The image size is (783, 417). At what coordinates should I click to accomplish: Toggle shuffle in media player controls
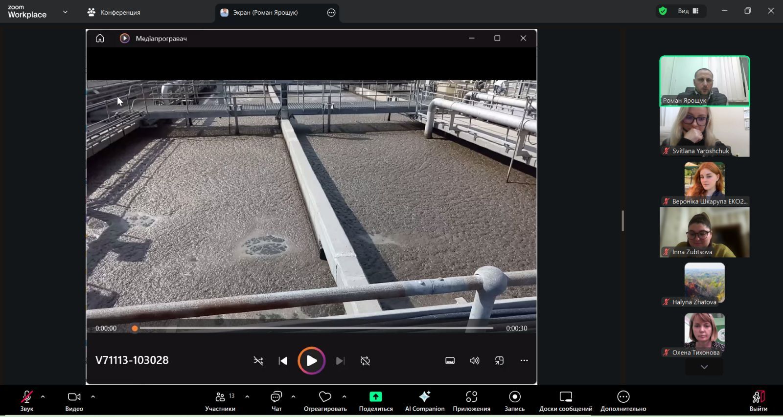coord(258,361)
